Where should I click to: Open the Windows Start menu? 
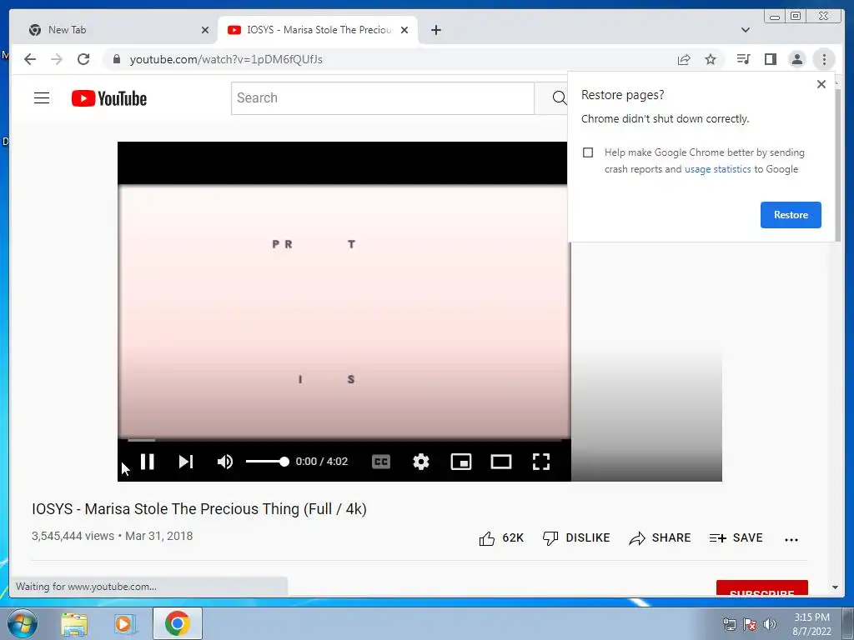point(23,623)
